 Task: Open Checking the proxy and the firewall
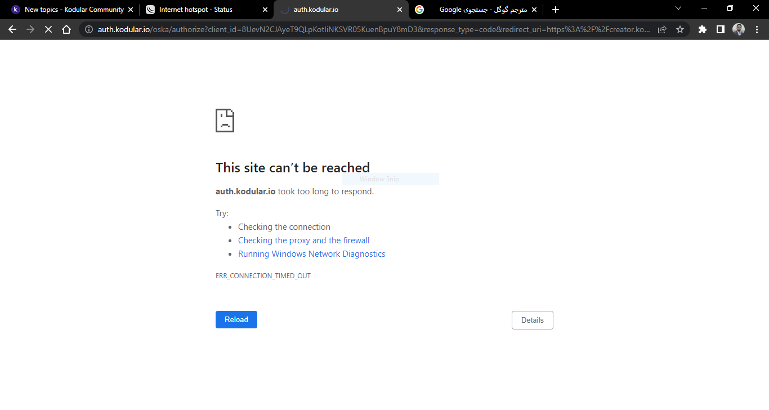pos(304,240)
